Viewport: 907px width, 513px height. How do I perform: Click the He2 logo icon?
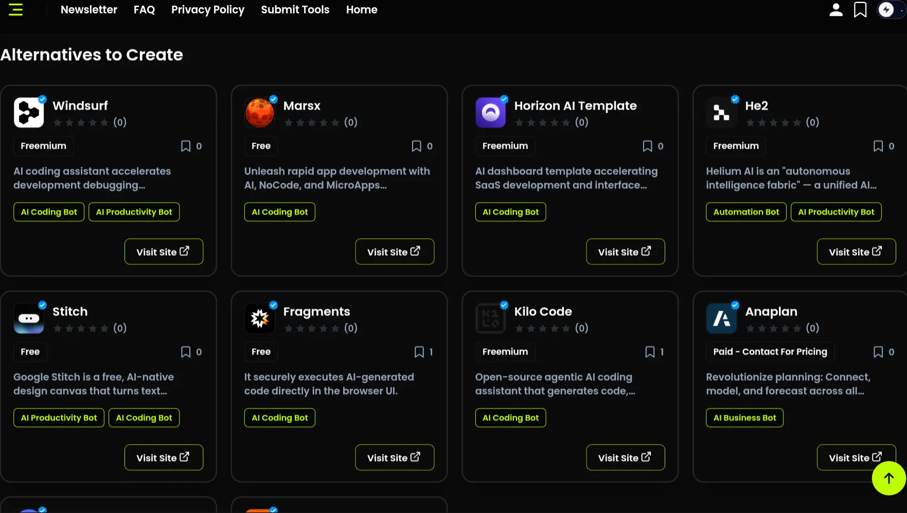click(721, 112)
